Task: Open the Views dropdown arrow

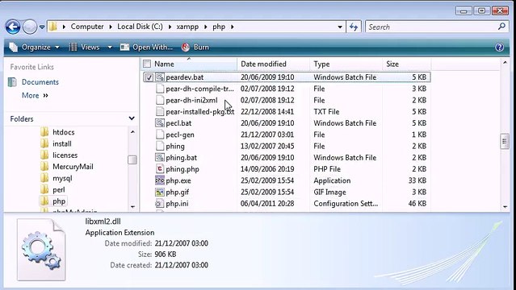Action: [x=110, y=48]
